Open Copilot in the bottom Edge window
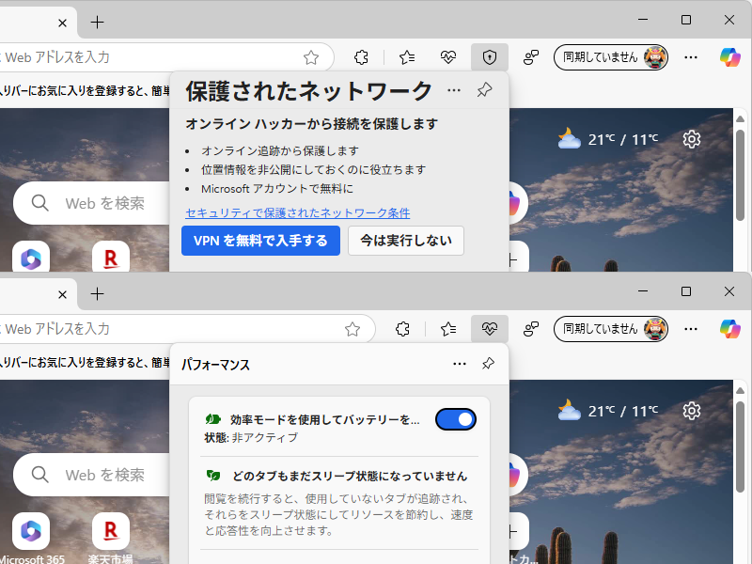752x564 pixels. point(730,329)
